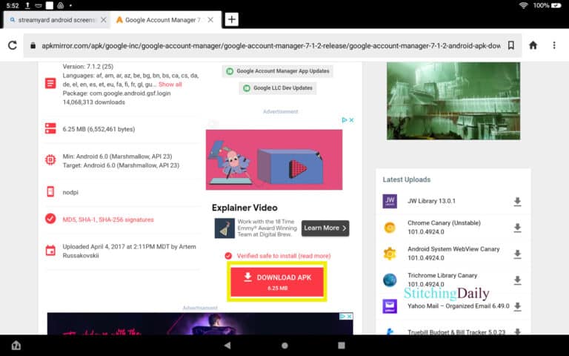The image size is (569, 356).
Task: Download Yahoo Mail 6.49.0
Action: [x=517, y=306]
